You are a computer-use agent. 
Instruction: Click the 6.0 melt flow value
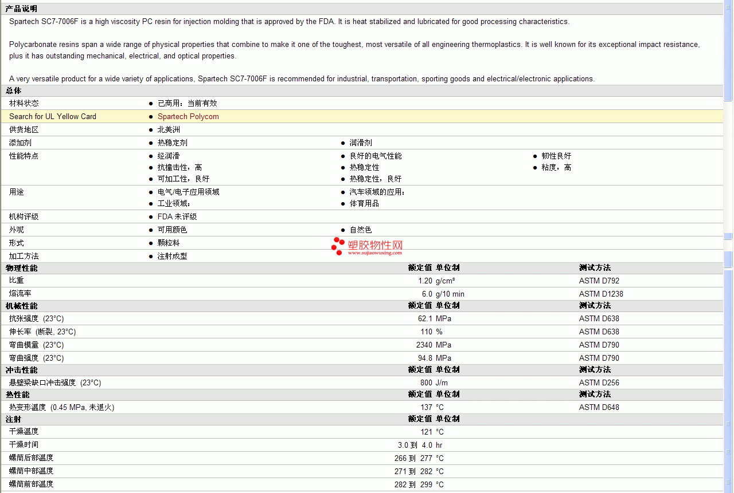(427, 294)
